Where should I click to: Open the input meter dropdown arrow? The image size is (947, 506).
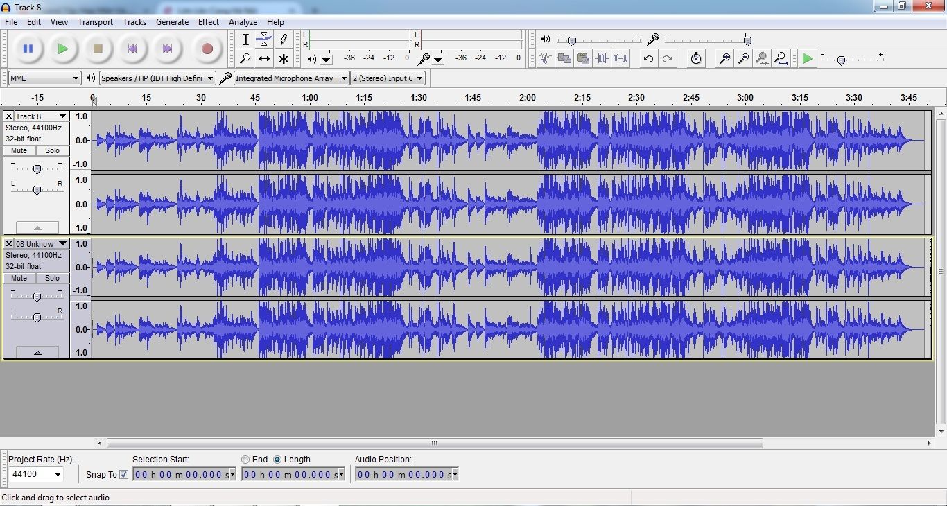(x=438, y=60)
